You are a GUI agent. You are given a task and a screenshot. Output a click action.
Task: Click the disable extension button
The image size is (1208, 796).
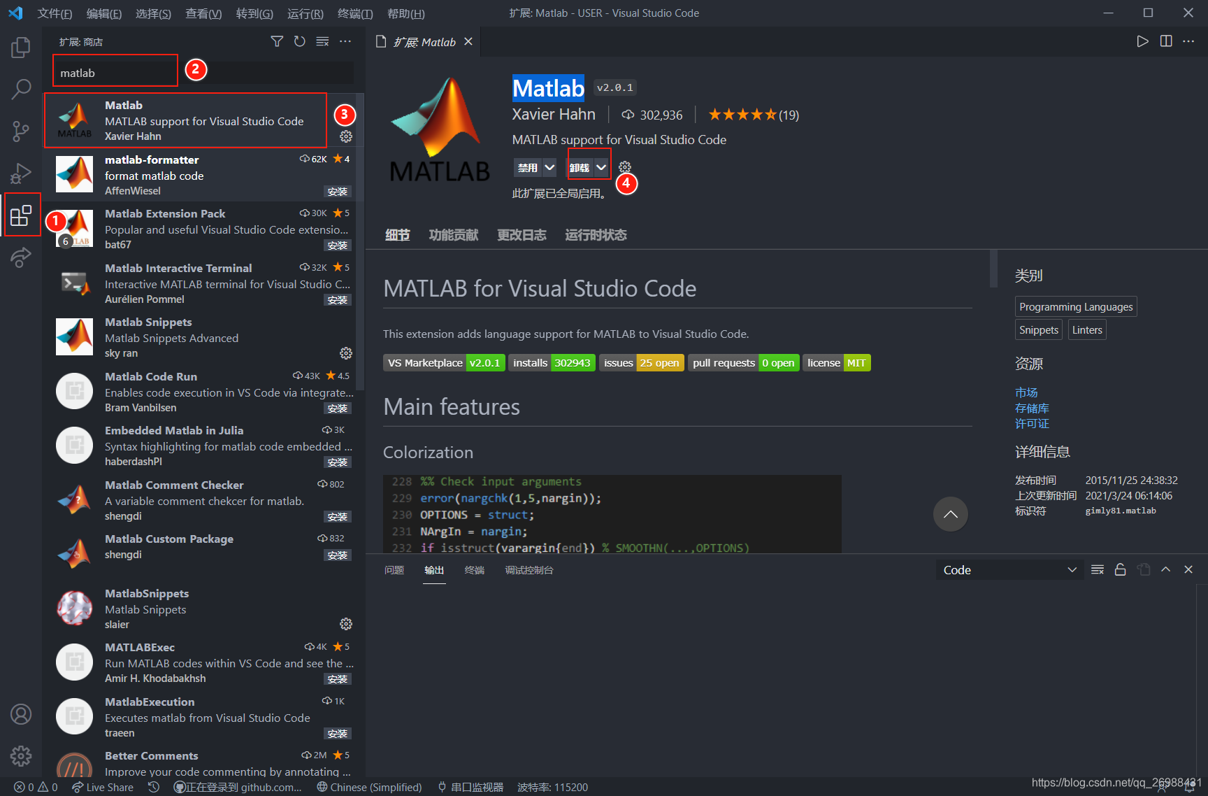pyautogui.click(x=528, y=167)
